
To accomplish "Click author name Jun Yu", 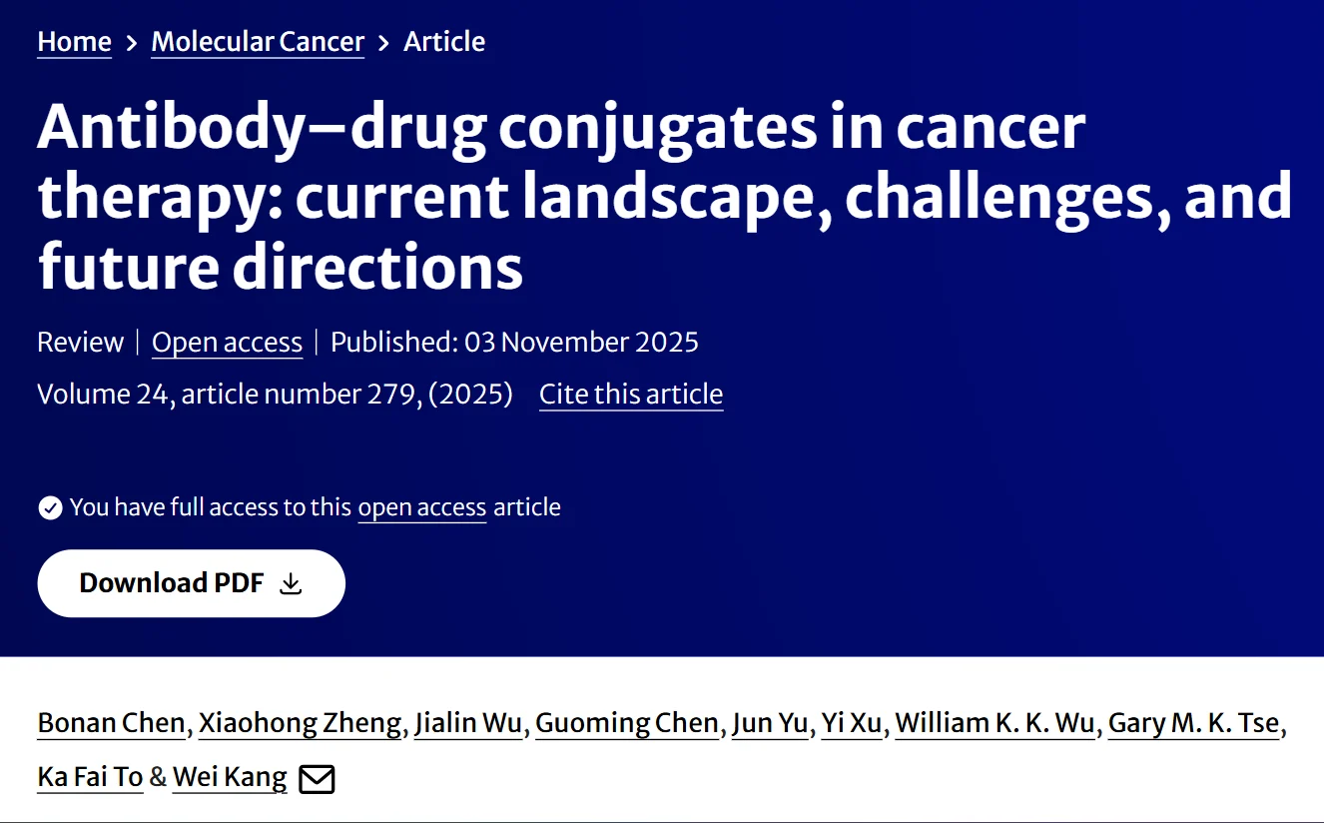I will 770,723.
